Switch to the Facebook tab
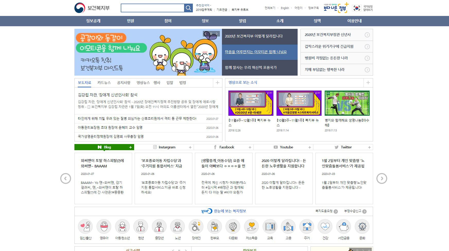449x251 pixels. [x=224, y=147]
